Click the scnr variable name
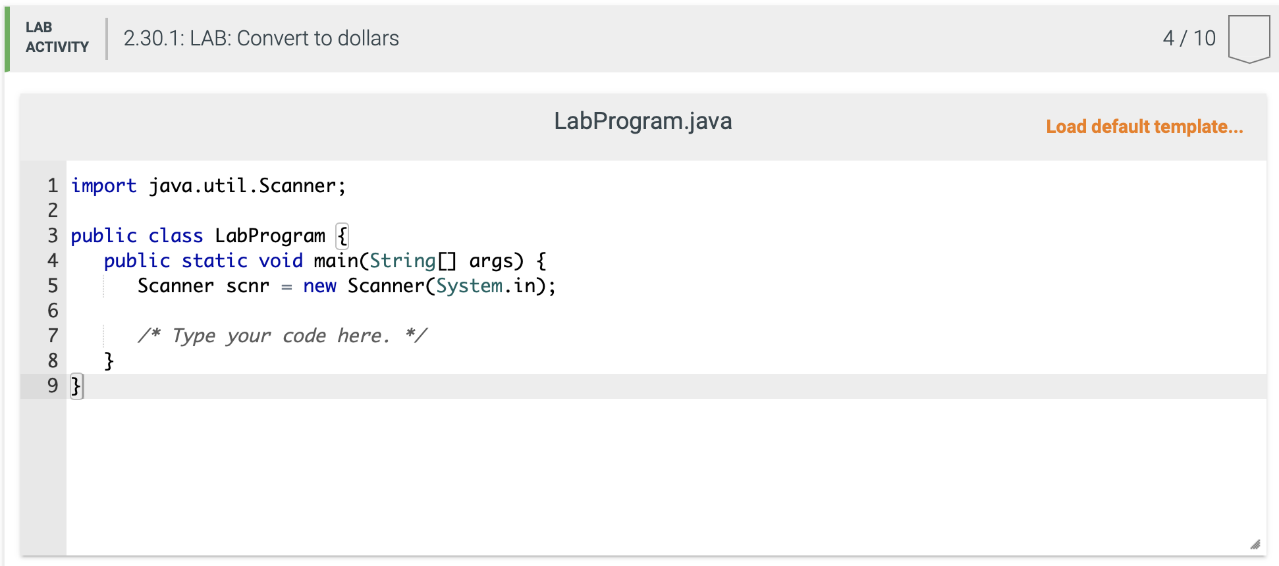Image resolution: width=1279 pixels, height=566 pixels. (248, 286)
